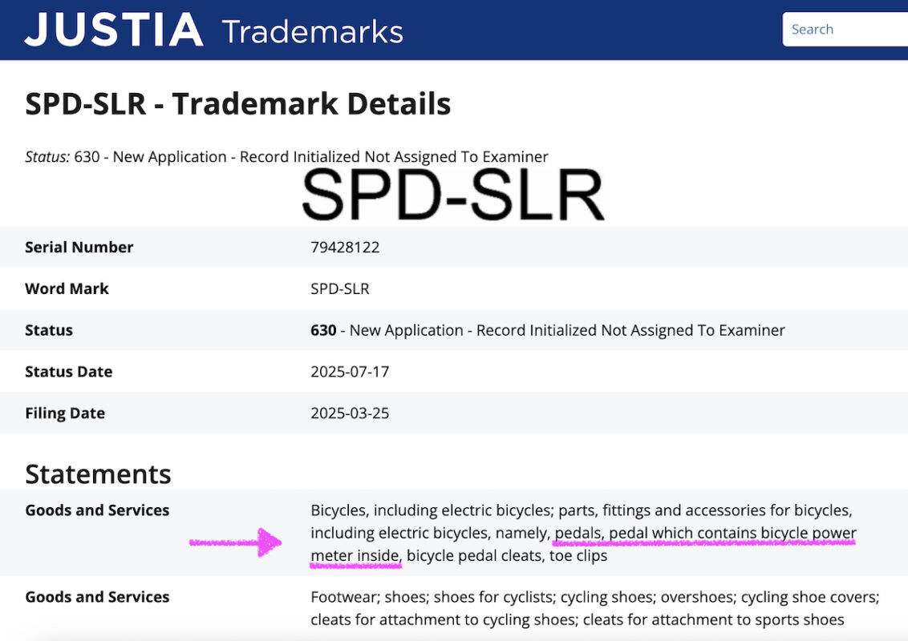Click the Serial Number label
908x641 pixels.
point(79,247)
